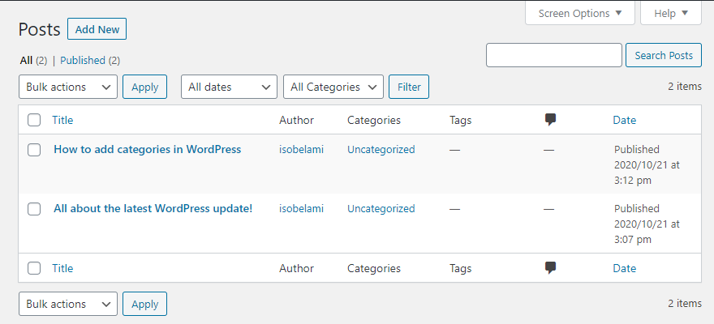Open the top Bulk actions dropdown
The image size is (714, 324).
[x=68, y=87]
